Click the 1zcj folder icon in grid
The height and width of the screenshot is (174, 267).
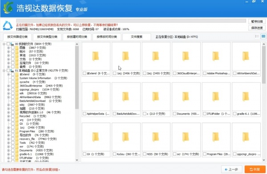coord(126,56)
